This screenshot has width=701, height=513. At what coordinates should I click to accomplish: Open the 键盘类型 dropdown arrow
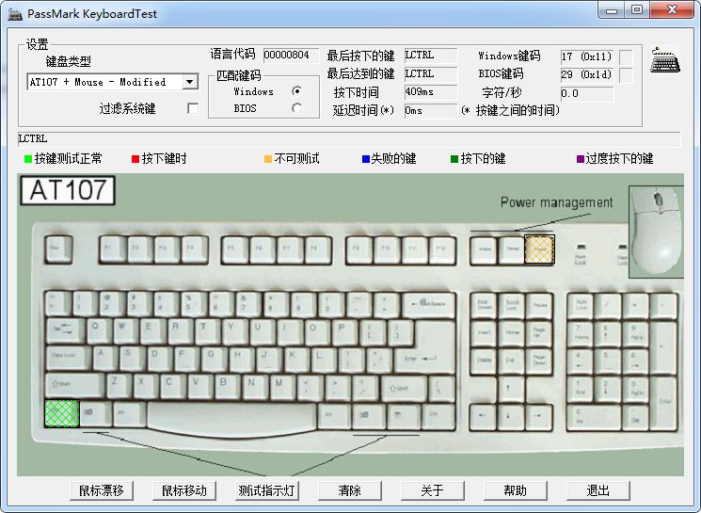point(190,82)
